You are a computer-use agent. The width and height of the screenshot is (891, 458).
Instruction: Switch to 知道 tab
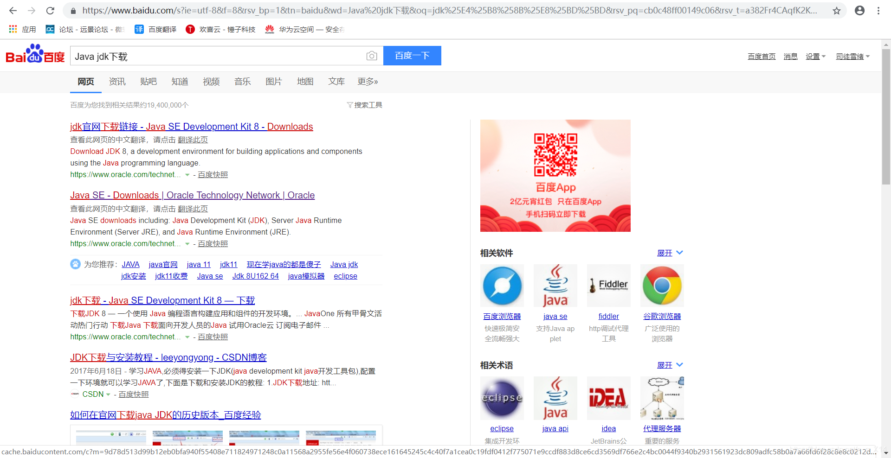point(180,82)
